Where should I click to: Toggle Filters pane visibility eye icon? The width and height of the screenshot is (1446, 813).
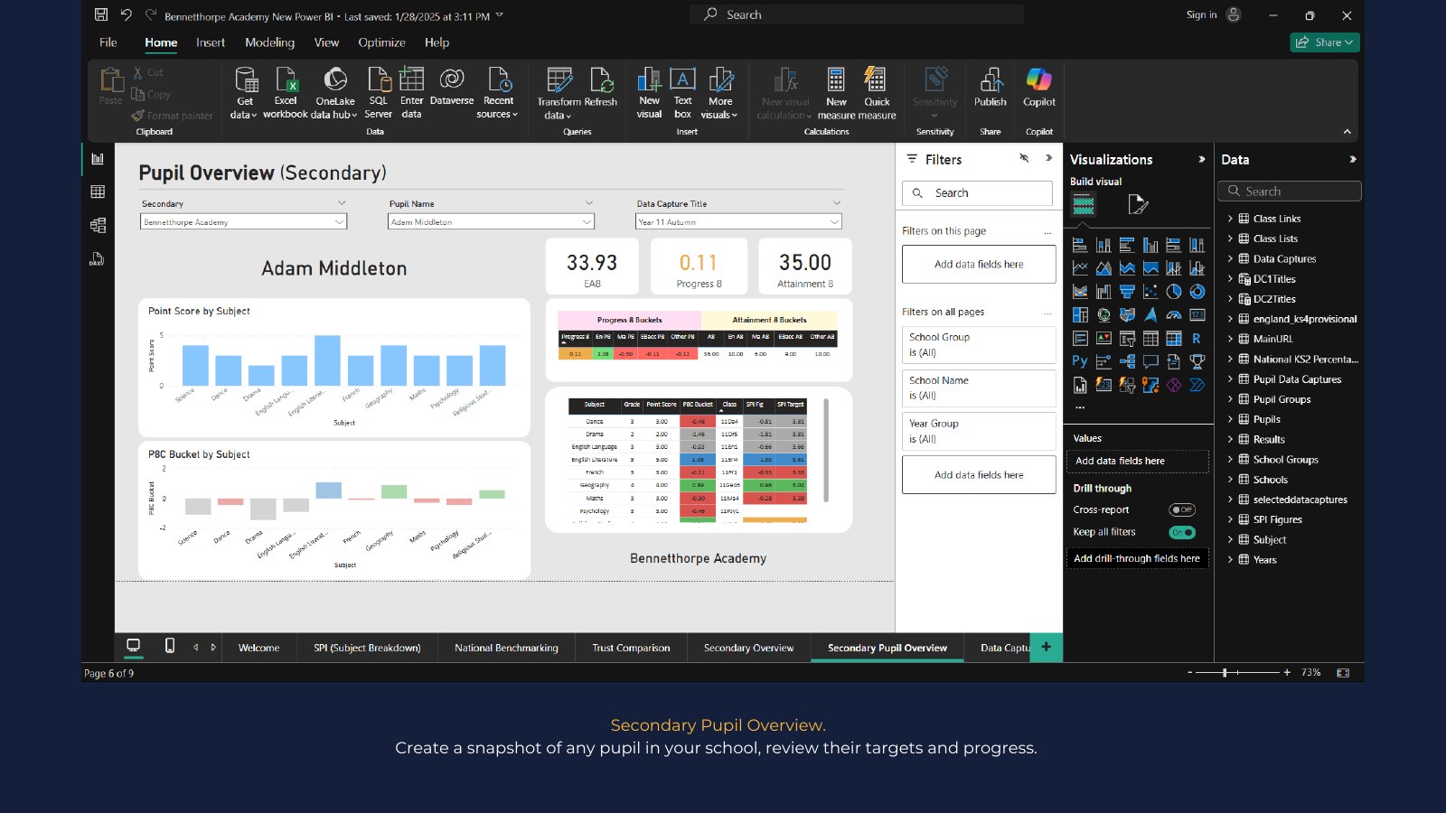[x=1024, y=158]
